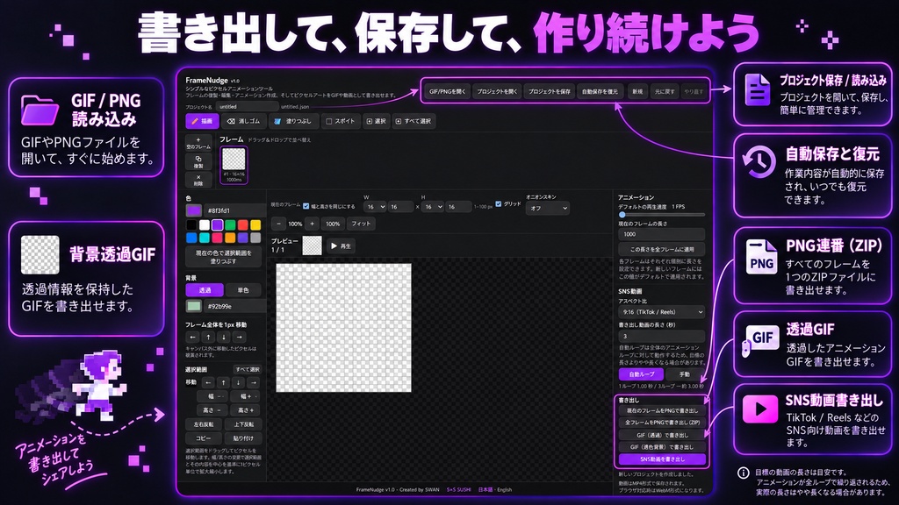The width and height of the screenshot is (899, 505).
Task: Add a new empty frame with 空のフレーム
Action: pyautogui.click(x=198, y=143)
